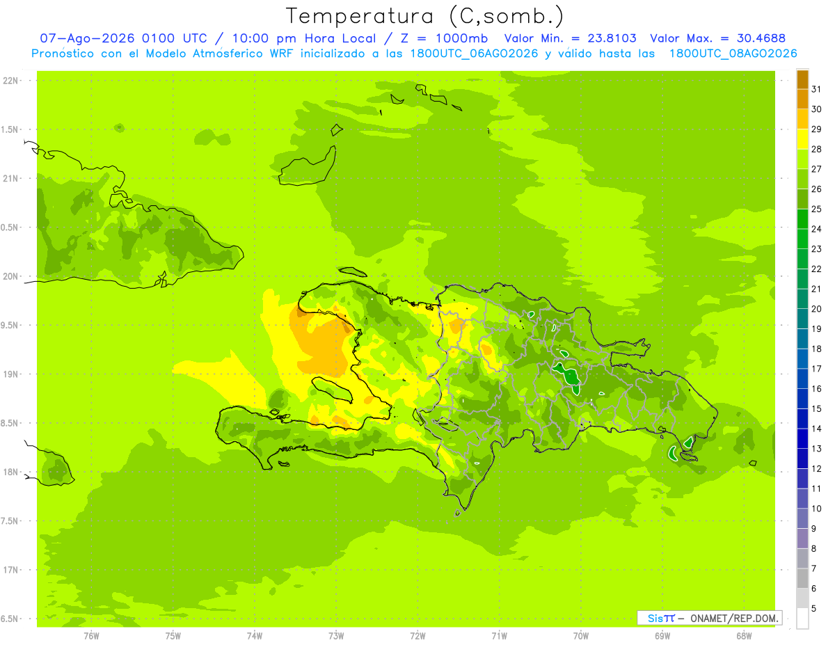The width and height of the screenshot is (835, 645).
Task: Click the legend label "27"
Action: pyautogui.click(x=817, y=169)
